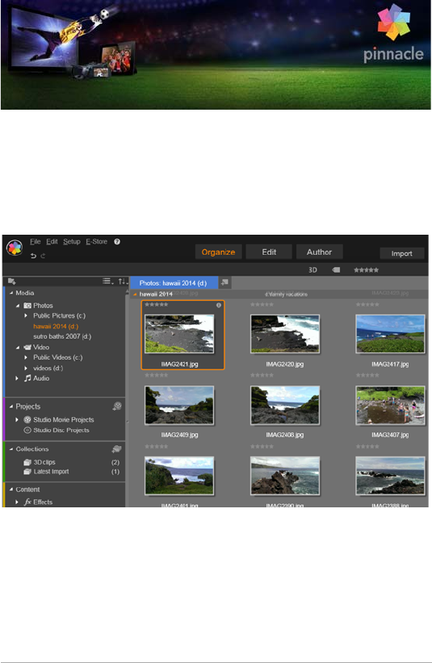Viewport: 432px width, 663px height.
Task: Click the Import button
Action: tap(401, 253)
